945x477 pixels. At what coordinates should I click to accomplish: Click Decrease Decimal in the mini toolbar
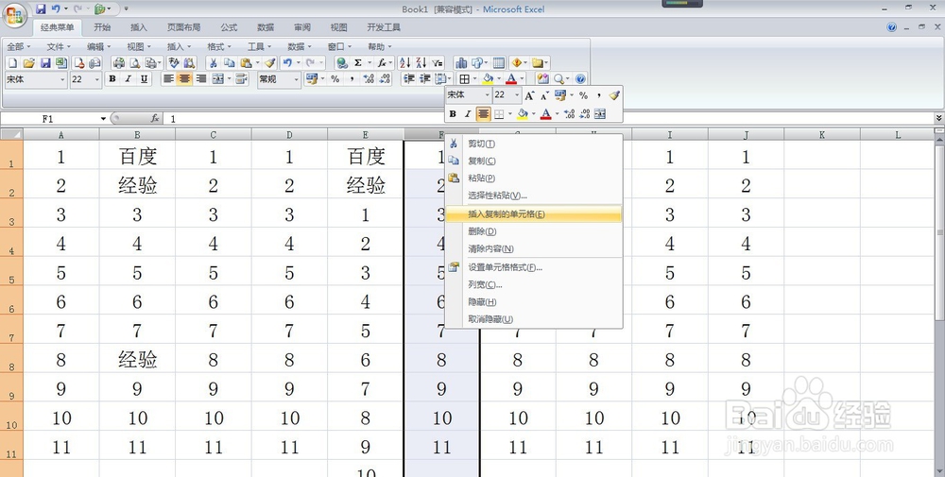point(585,113)
